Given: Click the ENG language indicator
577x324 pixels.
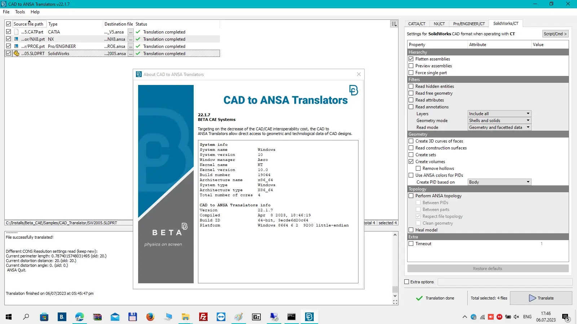Looking at the screenshot, I should 527,317.
